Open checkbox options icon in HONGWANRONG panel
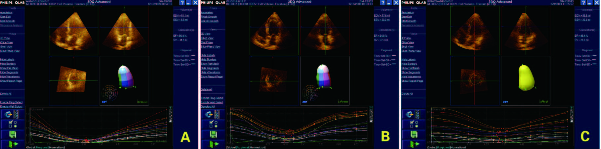This screenshot has width=601, height=149. click(x=414, y=124)
